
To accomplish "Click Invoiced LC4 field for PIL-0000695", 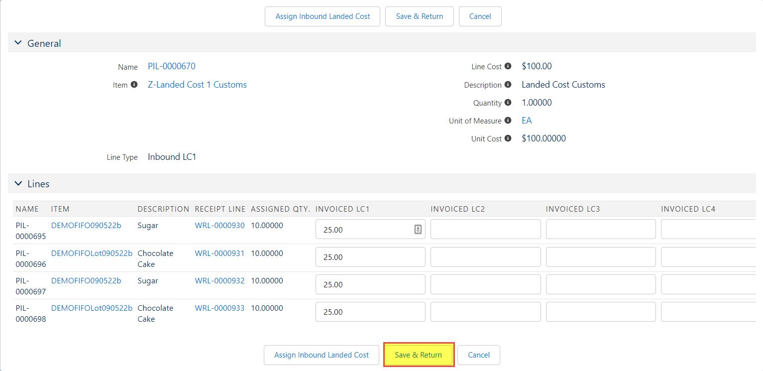I will [x=709, y=230].
